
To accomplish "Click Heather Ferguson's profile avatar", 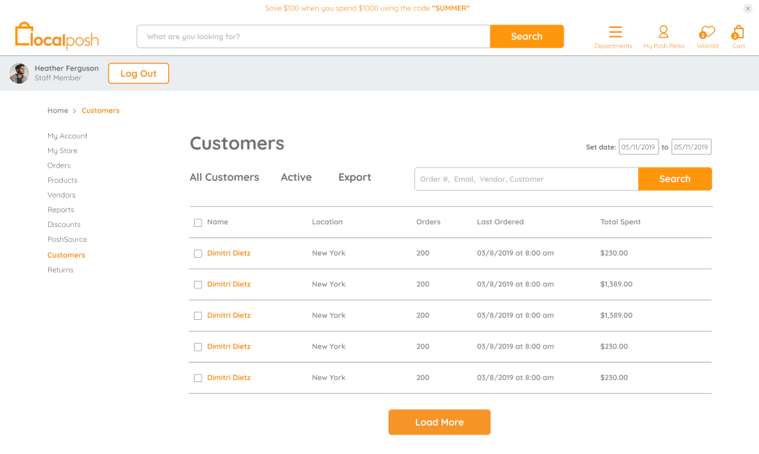I will point(20,73).
